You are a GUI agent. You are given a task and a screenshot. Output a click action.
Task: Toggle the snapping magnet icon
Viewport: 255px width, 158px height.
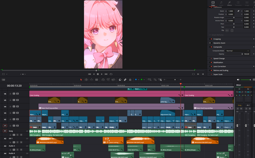(120, 80)
